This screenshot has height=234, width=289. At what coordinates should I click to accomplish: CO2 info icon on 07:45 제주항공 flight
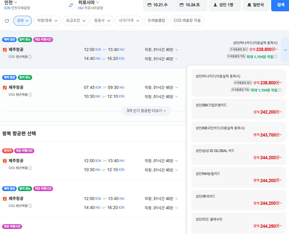[x=30, y=94]
